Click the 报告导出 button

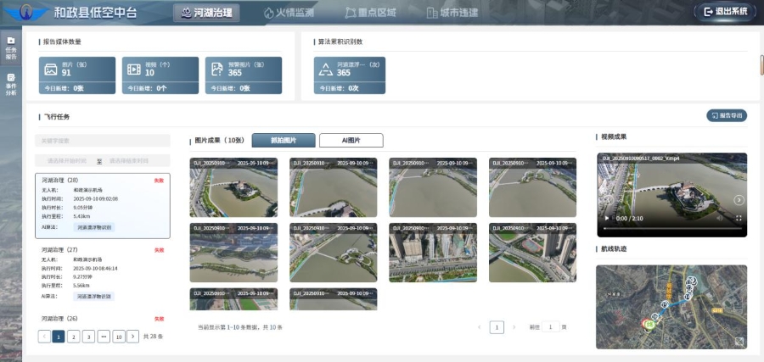(727, 115)
